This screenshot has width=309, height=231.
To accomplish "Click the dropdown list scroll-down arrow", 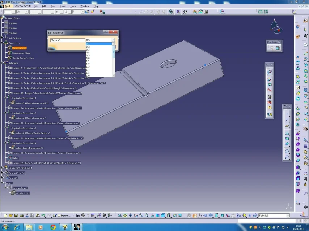I will point(113,75).
